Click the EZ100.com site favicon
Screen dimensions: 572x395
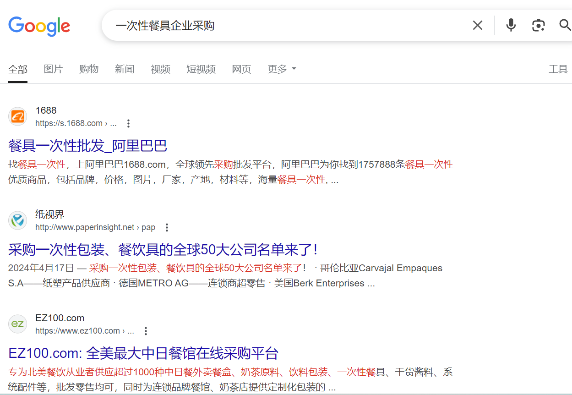[x=18, y=324]
